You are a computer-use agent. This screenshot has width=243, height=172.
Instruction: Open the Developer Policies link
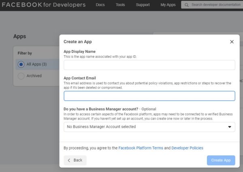click(187, 148)
